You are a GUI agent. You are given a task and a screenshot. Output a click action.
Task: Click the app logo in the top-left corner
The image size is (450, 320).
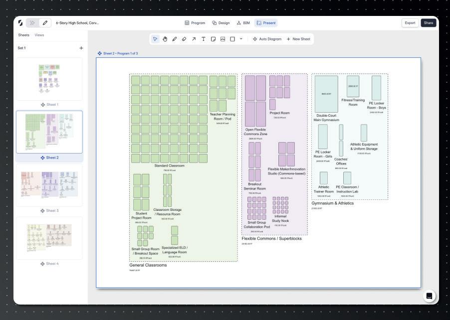coord(20,23)
